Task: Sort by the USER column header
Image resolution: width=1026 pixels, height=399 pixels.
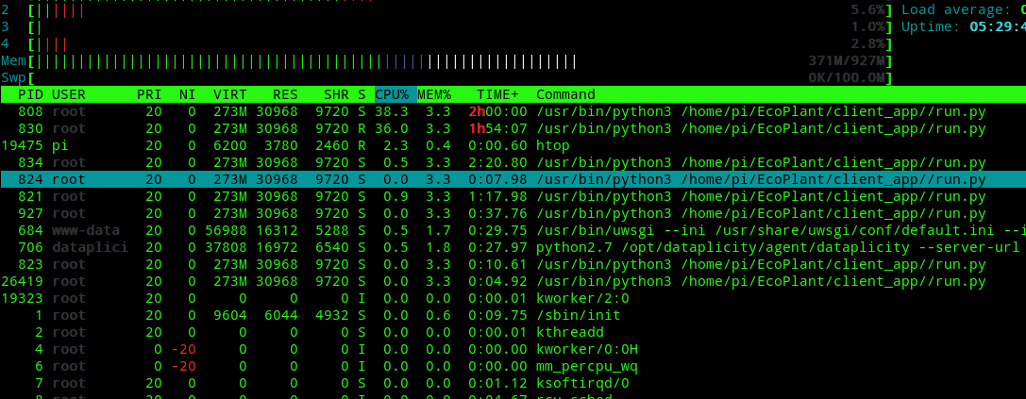Action: [69, 94]
